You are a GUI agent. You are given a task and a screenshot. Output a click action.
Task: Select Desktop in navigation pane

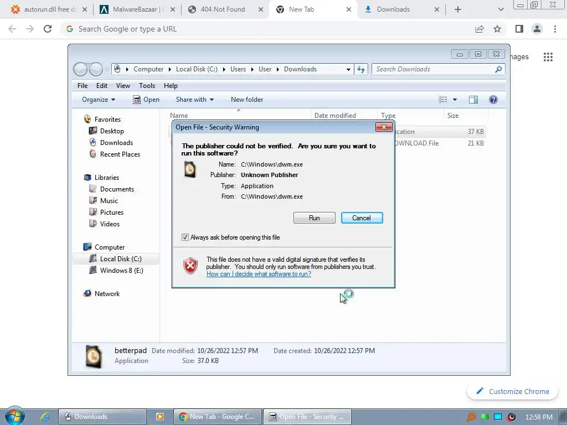pyautogui.click(x=112, y=131)
